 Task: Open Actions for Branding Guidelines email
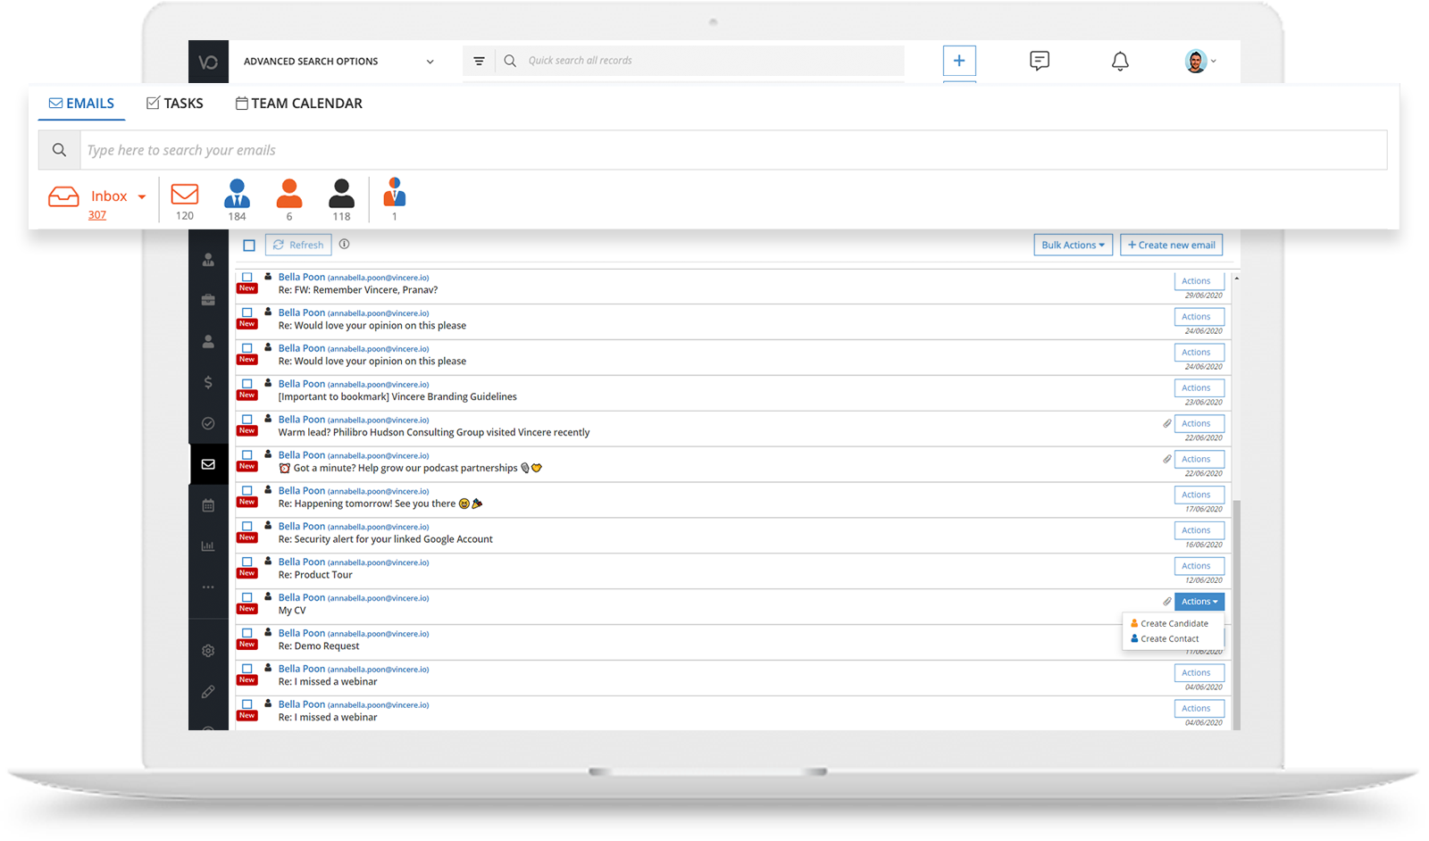(1199, 388)
